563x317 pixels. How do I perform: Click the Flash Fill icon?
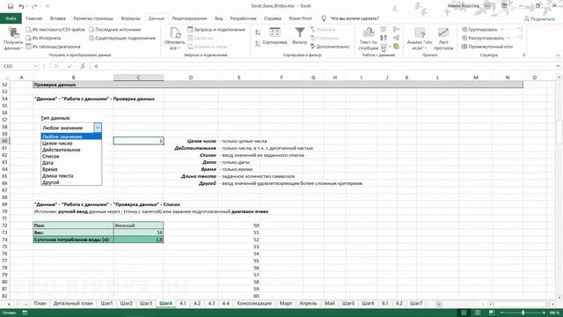(384, 29)
